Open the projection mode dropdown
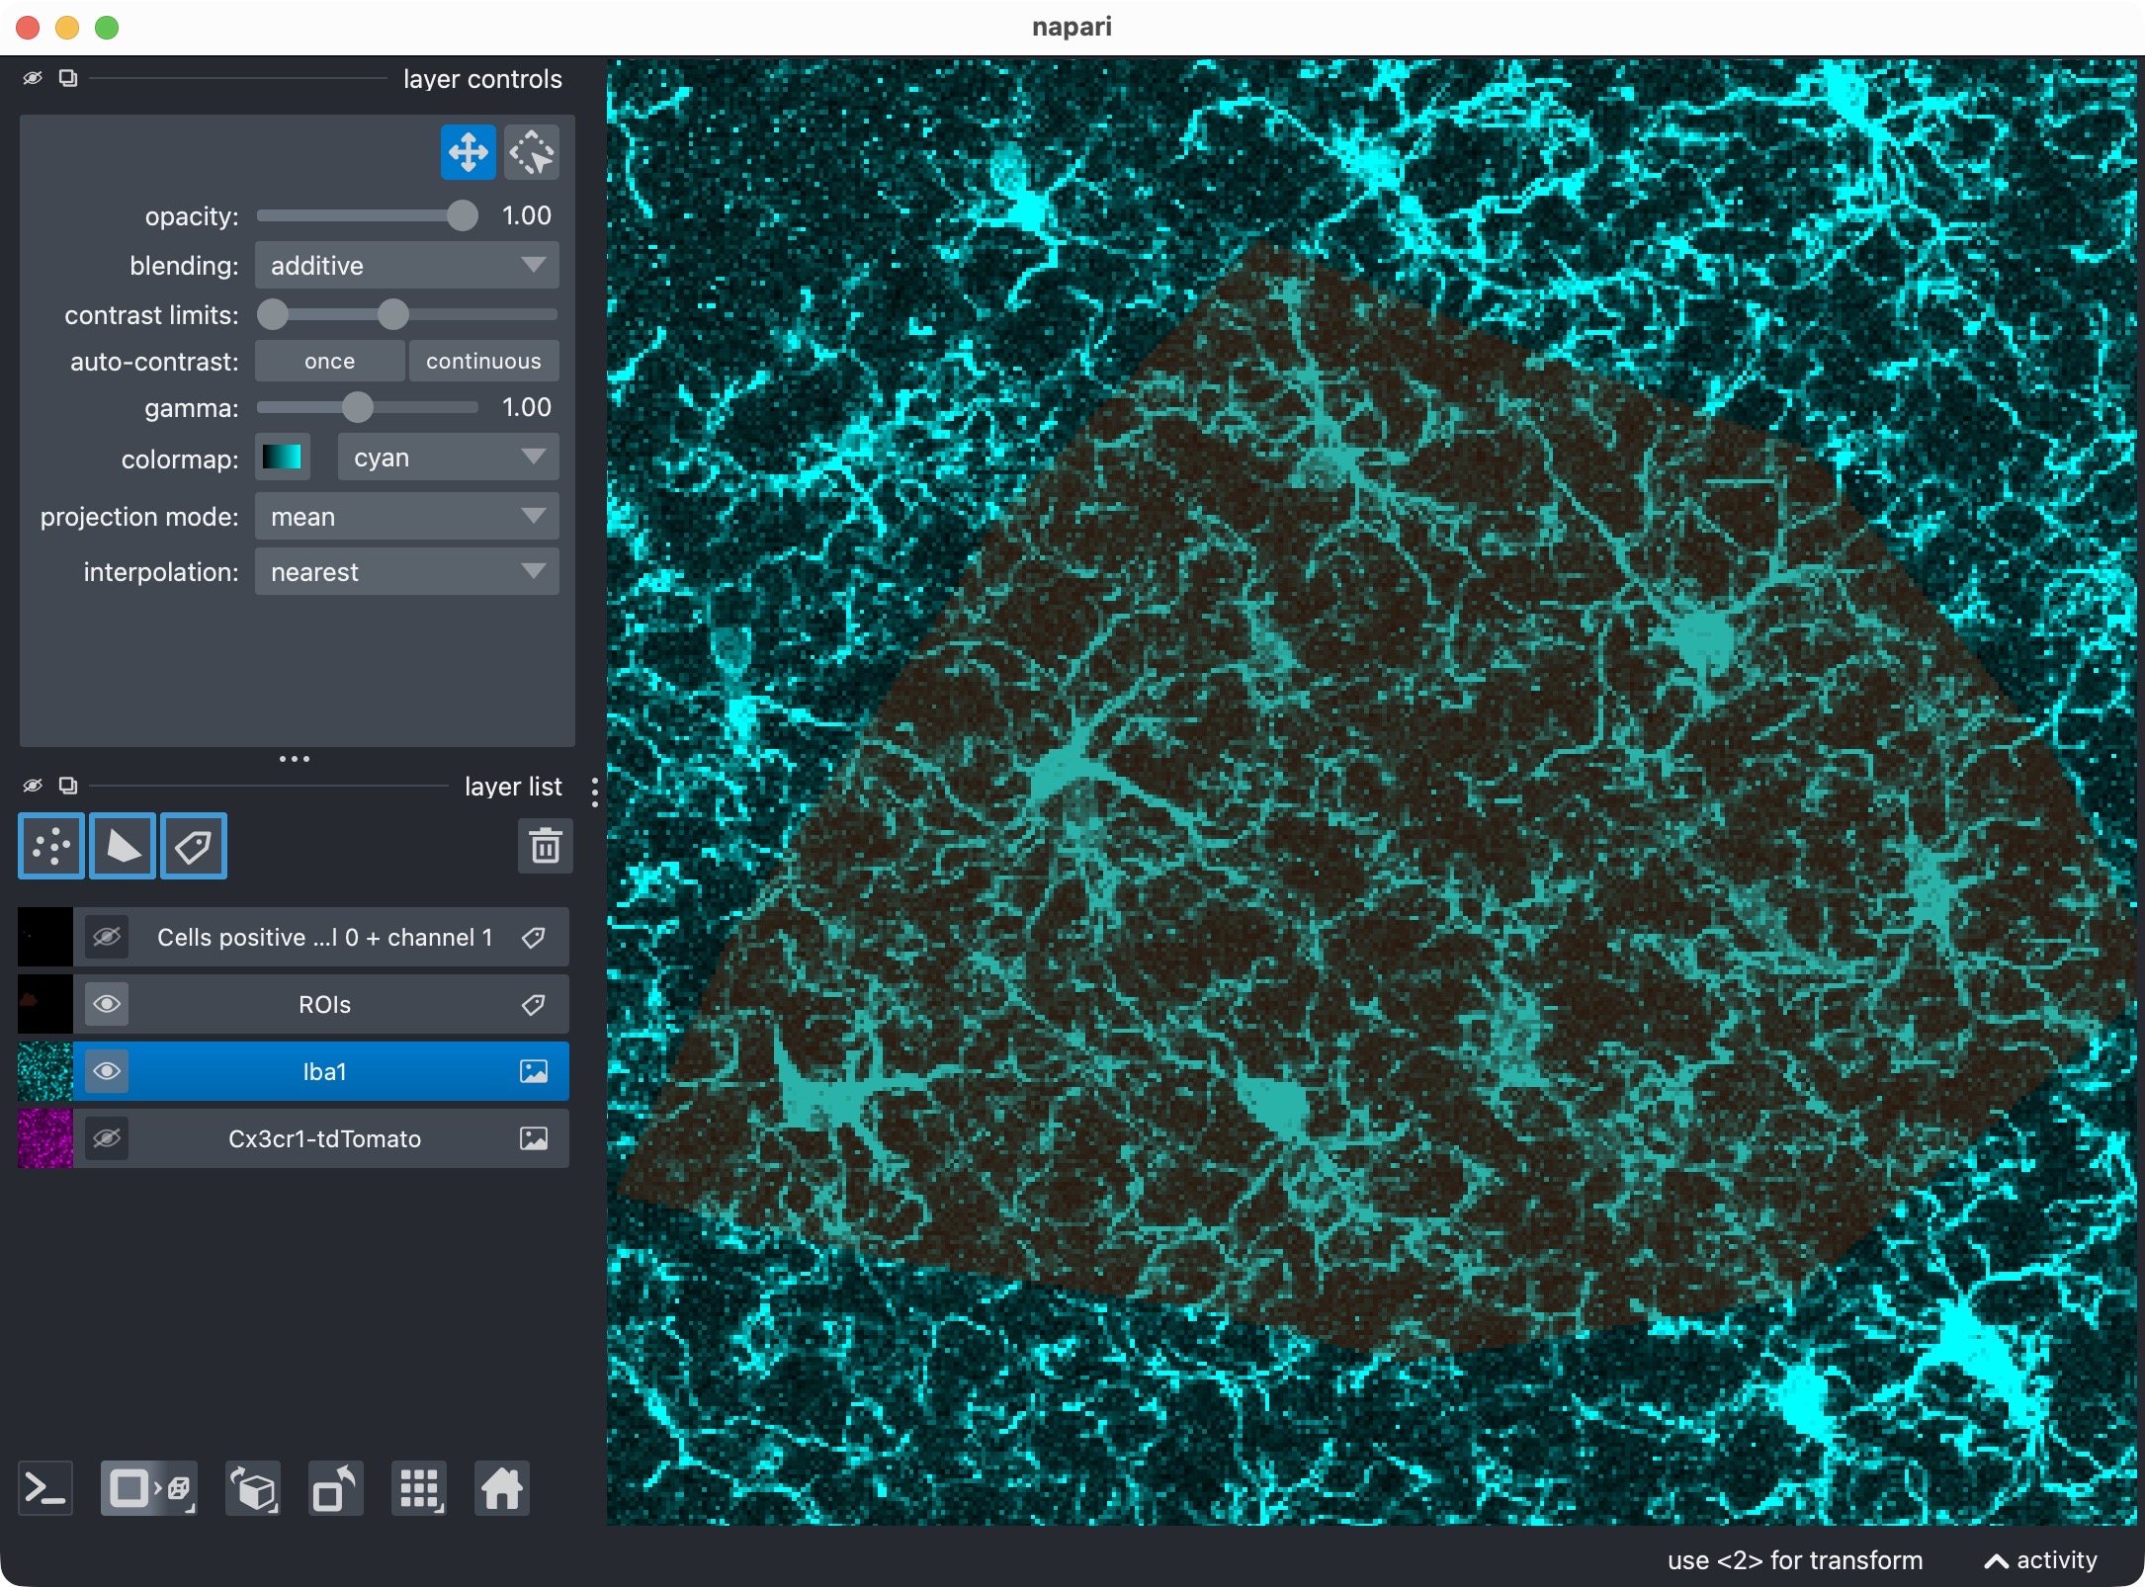Screen dimensions: 2145x1587 (407, 517)
